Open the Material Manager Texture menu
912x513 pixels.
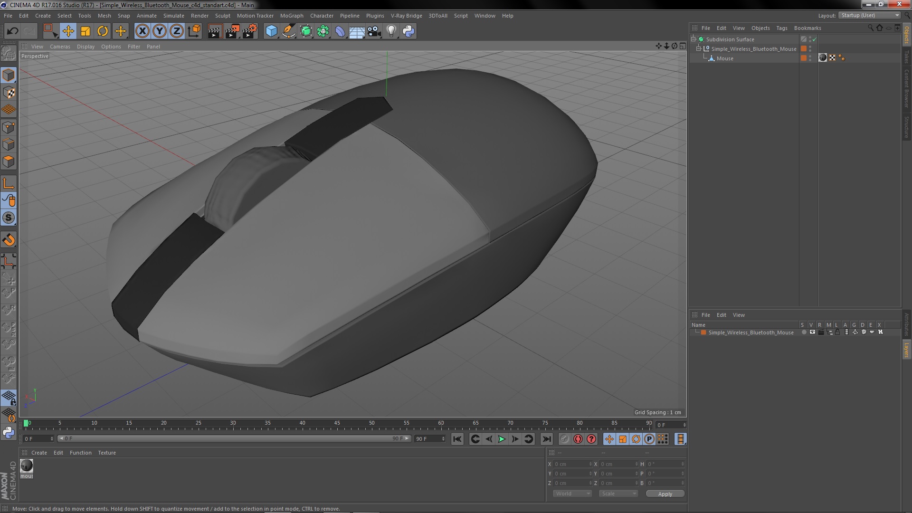tap(107, 453)
